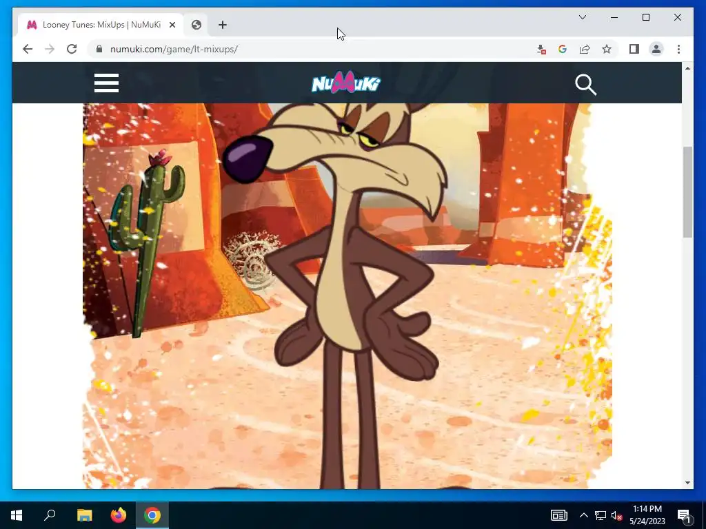Open Chrome's three-dot menu
The height and width of the screenshot is (529, 706).
point(678,49)
